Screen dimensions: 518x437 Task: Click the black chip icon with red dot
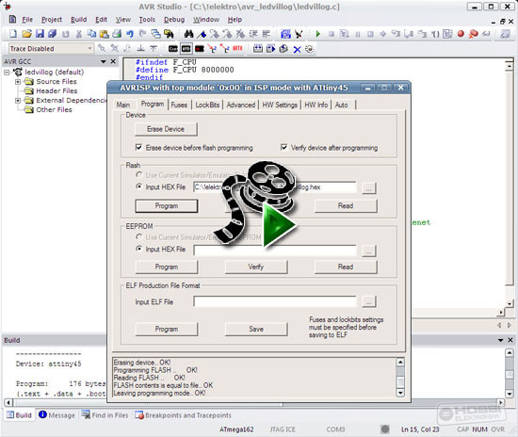[200, 49]
